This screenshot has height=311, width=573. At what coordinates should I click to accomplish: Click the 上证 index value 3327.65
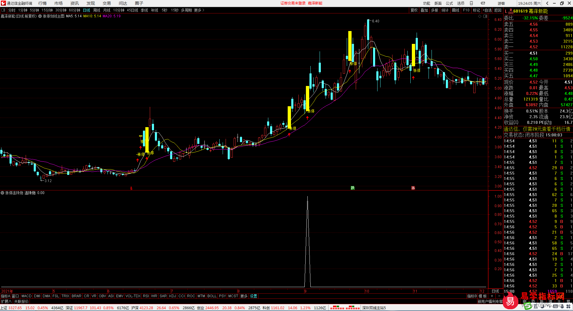[x=15, y=308]
